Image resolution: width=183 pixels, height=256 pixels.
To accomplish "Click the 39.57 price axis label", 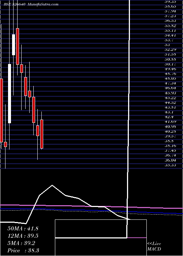I will (x=170, y=136).
